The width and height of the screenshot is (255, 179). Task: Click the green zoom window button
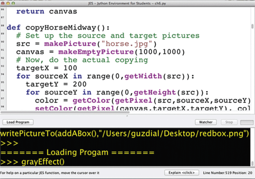tap(13, 3)
